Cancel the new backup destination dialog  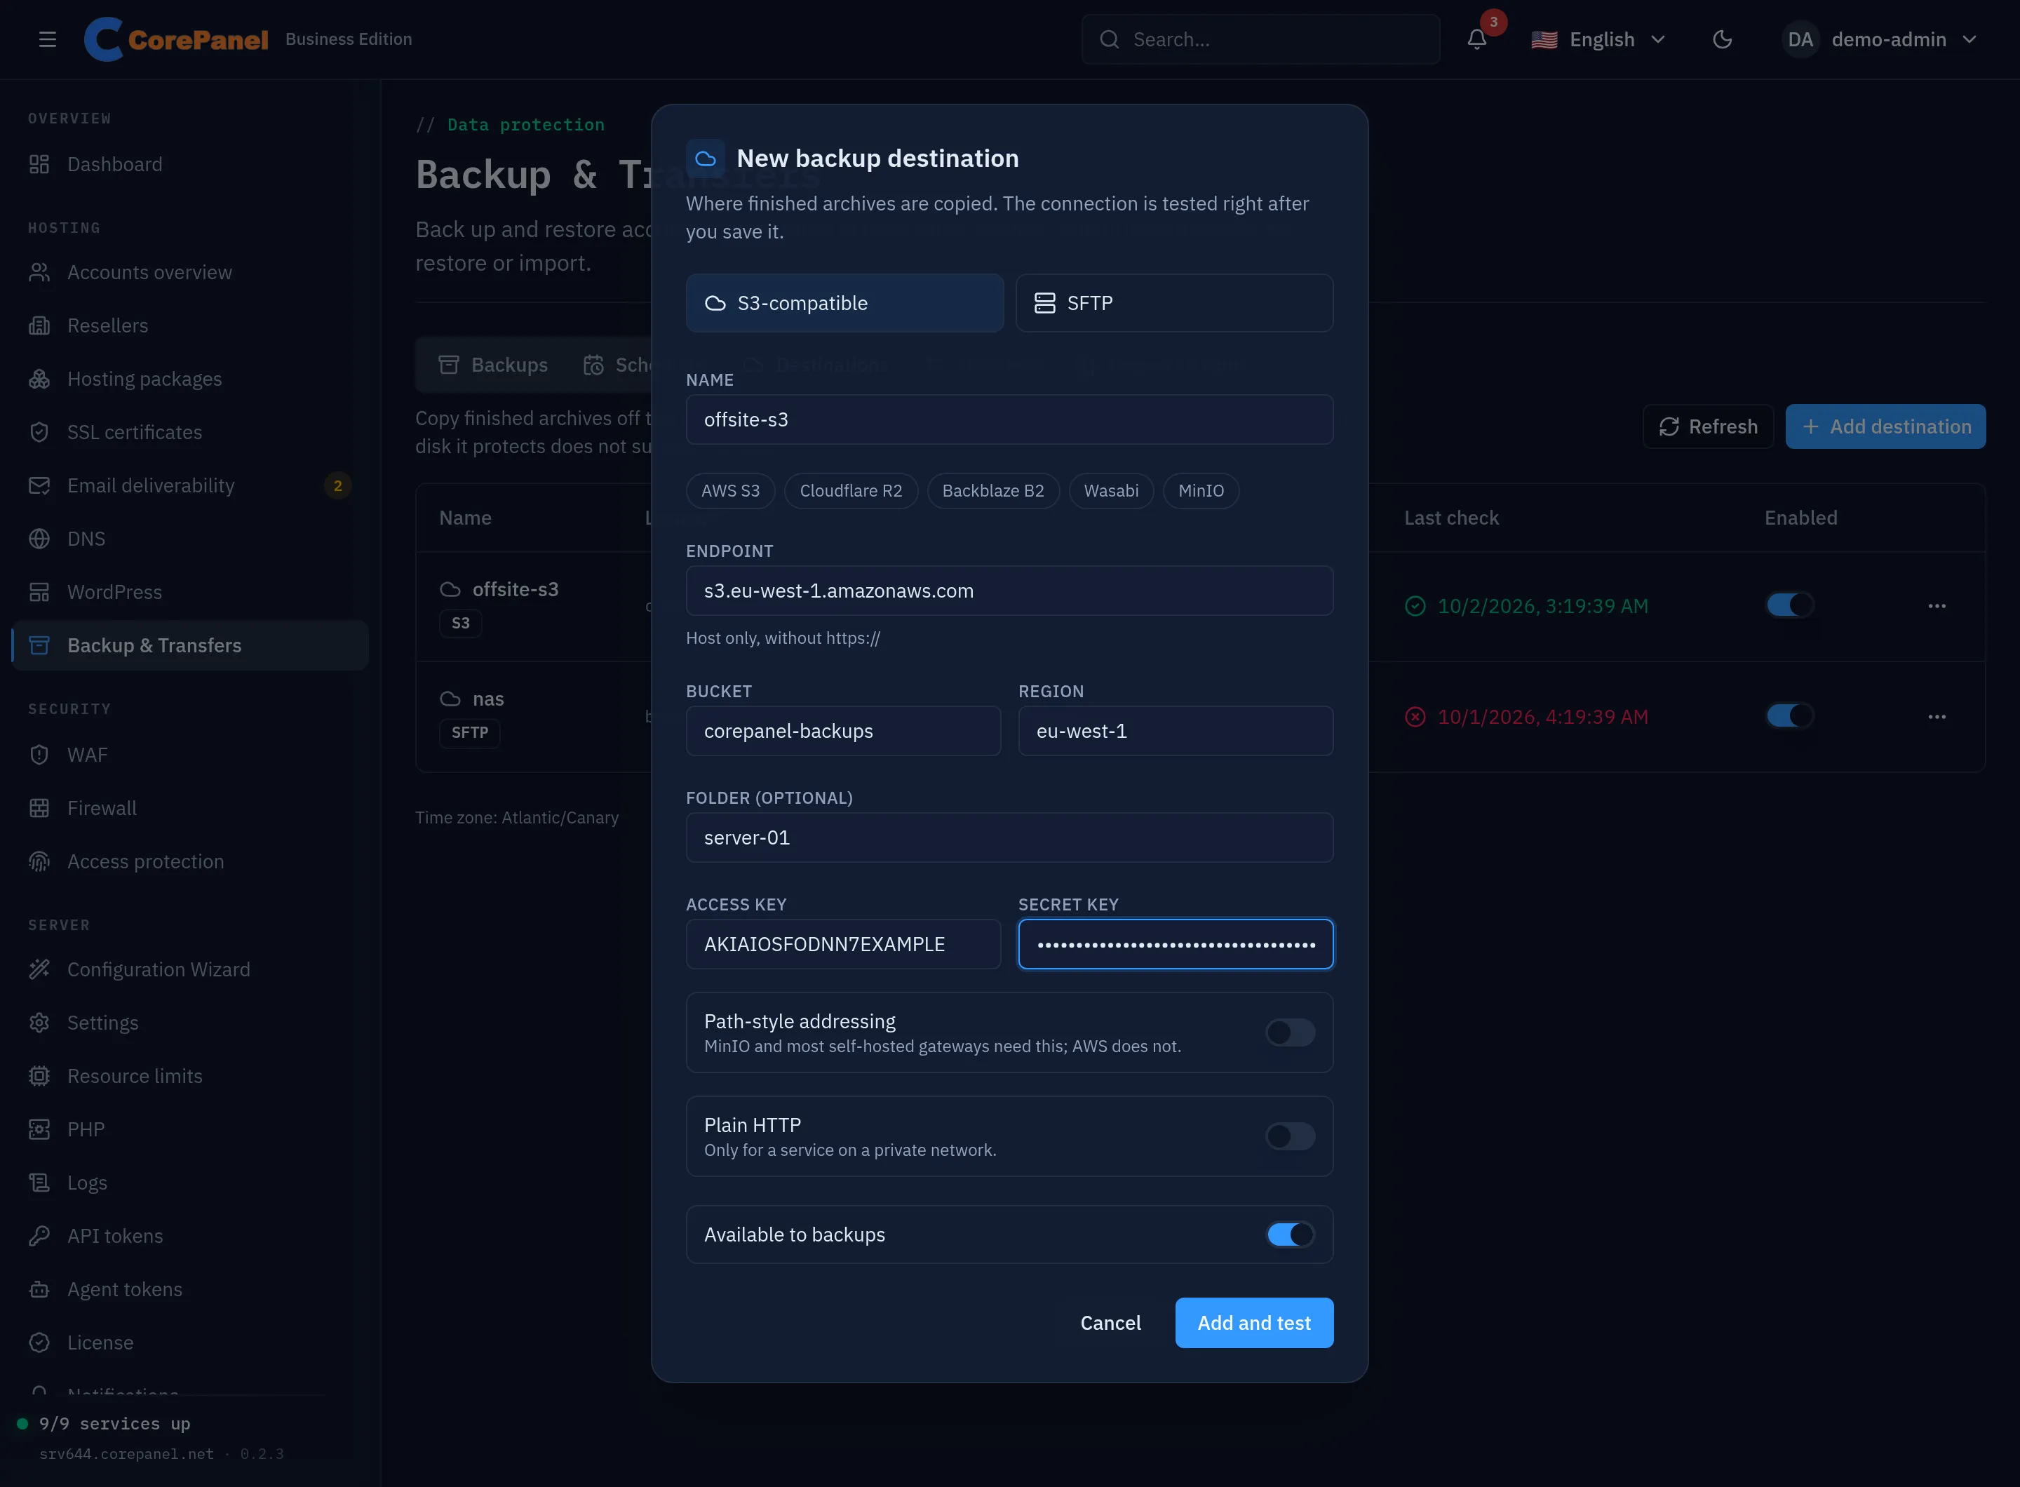pos(1110,1322)
